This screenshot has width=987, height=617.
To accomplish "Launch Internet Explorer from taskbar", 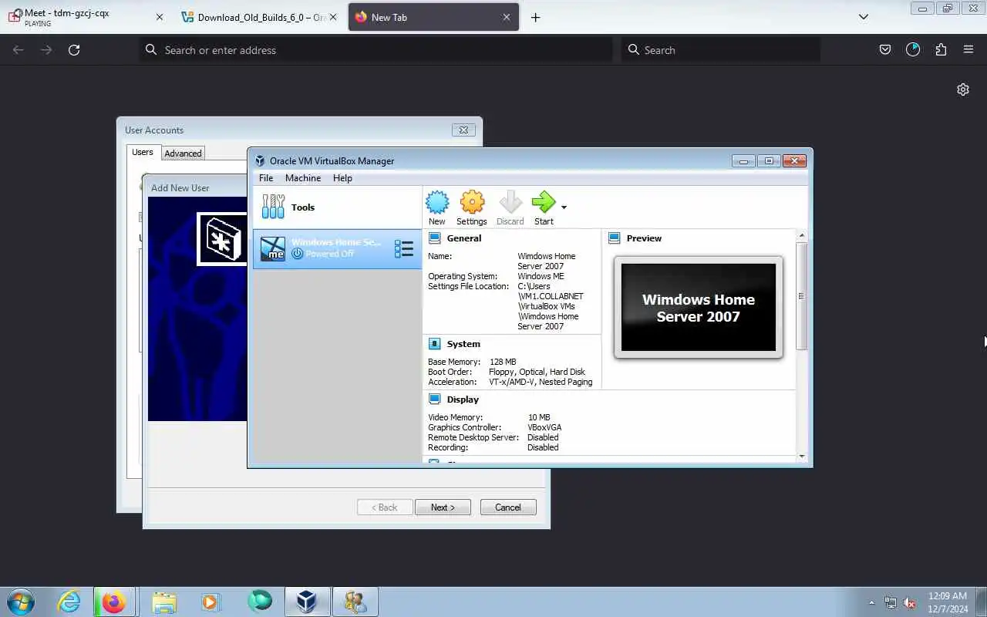I will pos(69,602).
